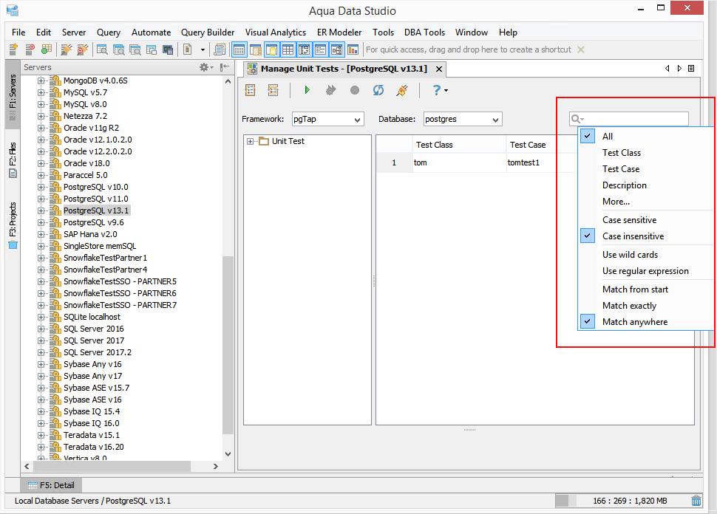Screen dimensions: 717x514
Task: Click the Servers panel gear settings icon
Action: coord(204,67)
